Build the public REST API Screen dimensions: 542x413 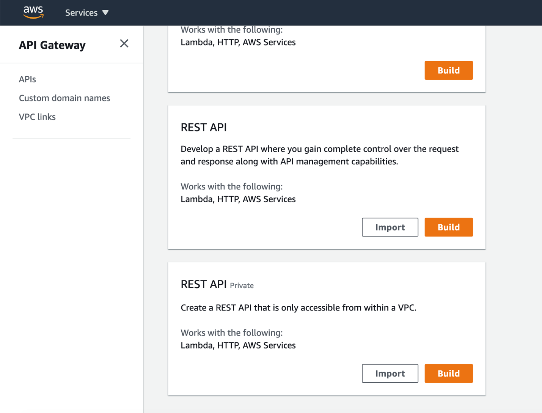tap(448, 227)
